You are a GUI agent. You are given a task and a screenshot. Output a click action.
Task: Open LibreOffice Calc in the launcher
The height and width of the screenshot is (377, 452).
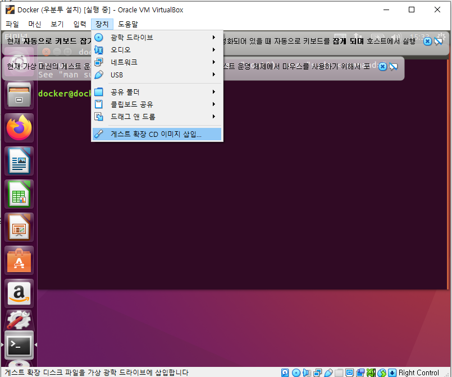[19, 194]
